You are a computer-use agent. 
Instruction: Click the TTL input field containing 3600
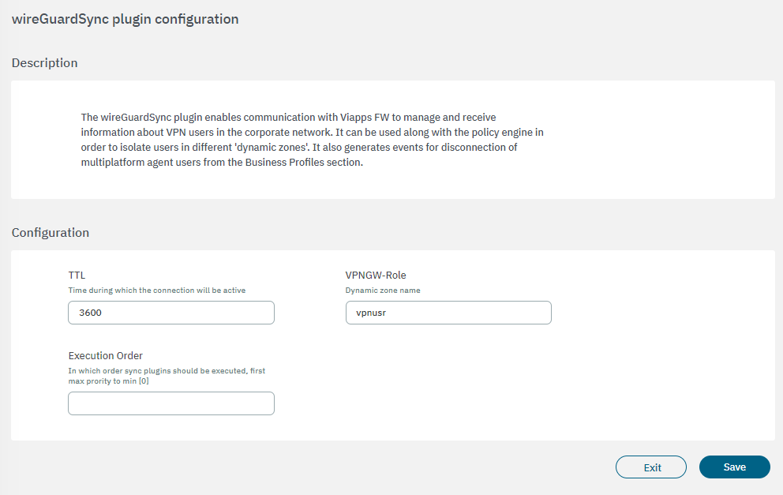pyautogui.click(x=170, y=313)
